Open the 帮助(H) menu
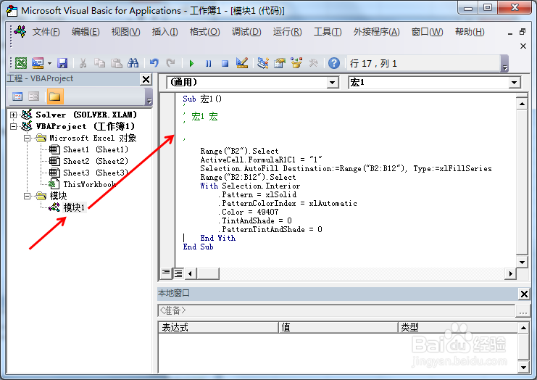The height and width of the screenshot is (380, 537). click(x=470, y=32)
